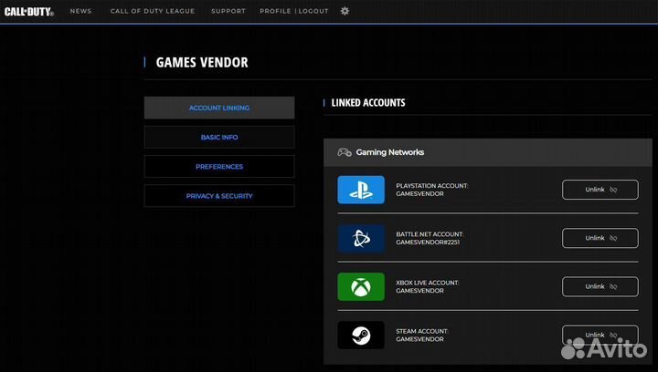The height and width of the screenshot is (372, 658).
Task: Click the Call of Duty logo
Action: (x=28, y=12)
